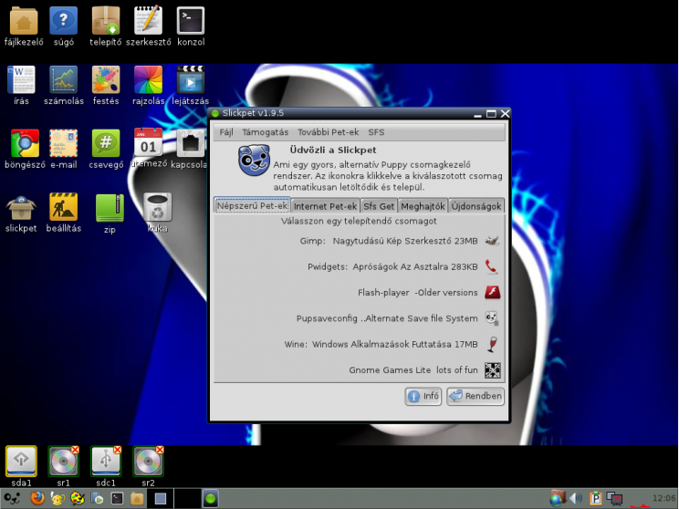Image resolution: width=679 pixels, height=509 pixels.
Task: Switch to first virtual desktop pager
Action: pyautogui.click(x=161, y=499)
